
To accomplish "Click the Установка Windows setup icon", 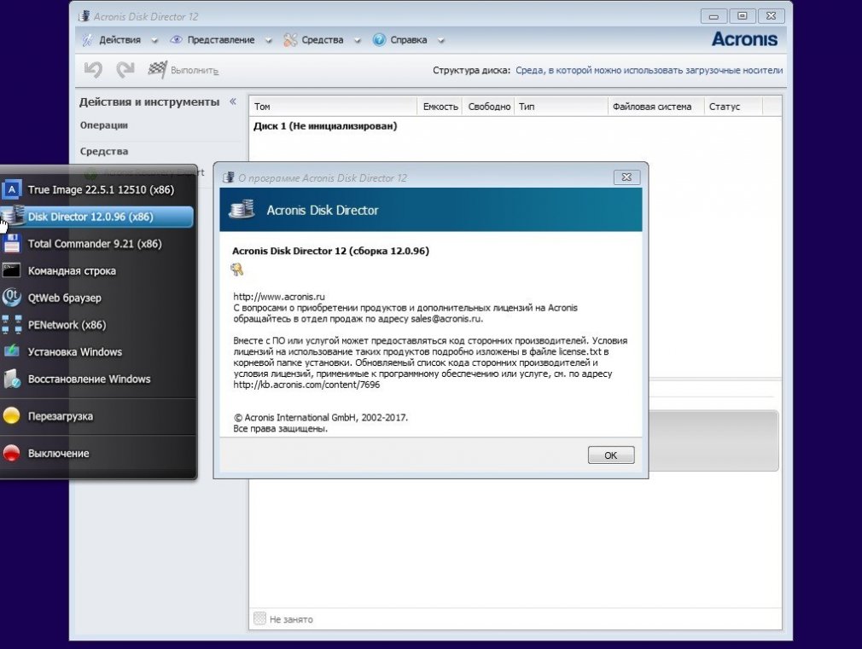I will 12,351.
